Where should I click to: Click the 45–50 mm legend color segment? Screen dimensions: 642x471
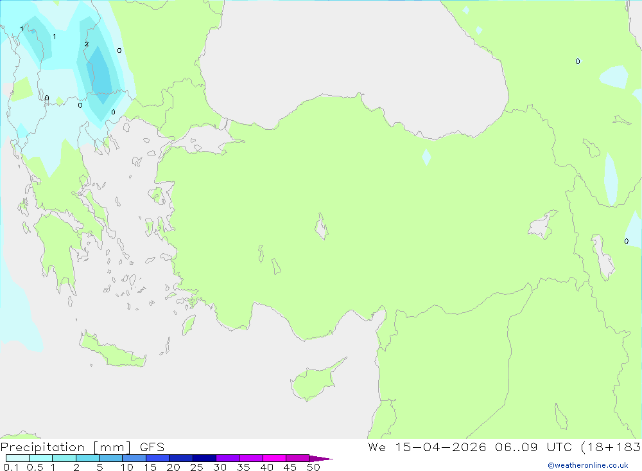click(298, 458)
